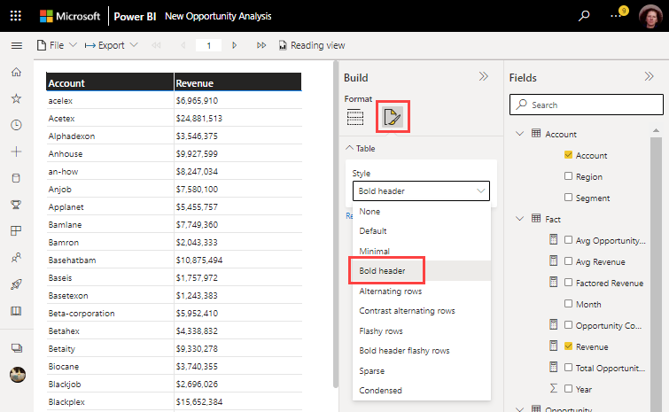The width and height of the screenshot is (669, 412).
Task: Toggle the hamburger navigation menu
Action: click(17, 45)
